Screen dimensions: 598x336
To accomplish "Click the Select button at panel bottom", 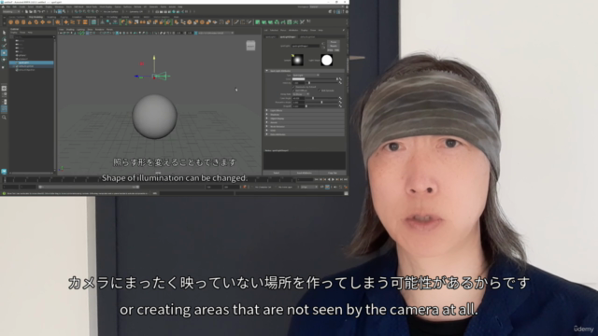I will (x=277, y=173).
